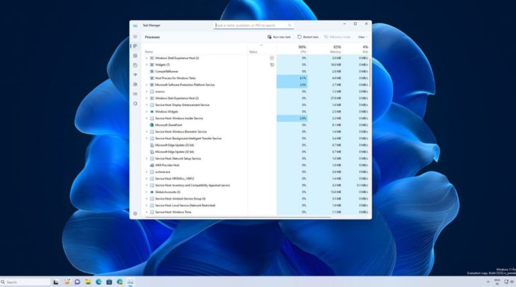Viewport: 516px width, 287px height.
Task: Open Task Manager settings gear
Action: click(135, 213)
